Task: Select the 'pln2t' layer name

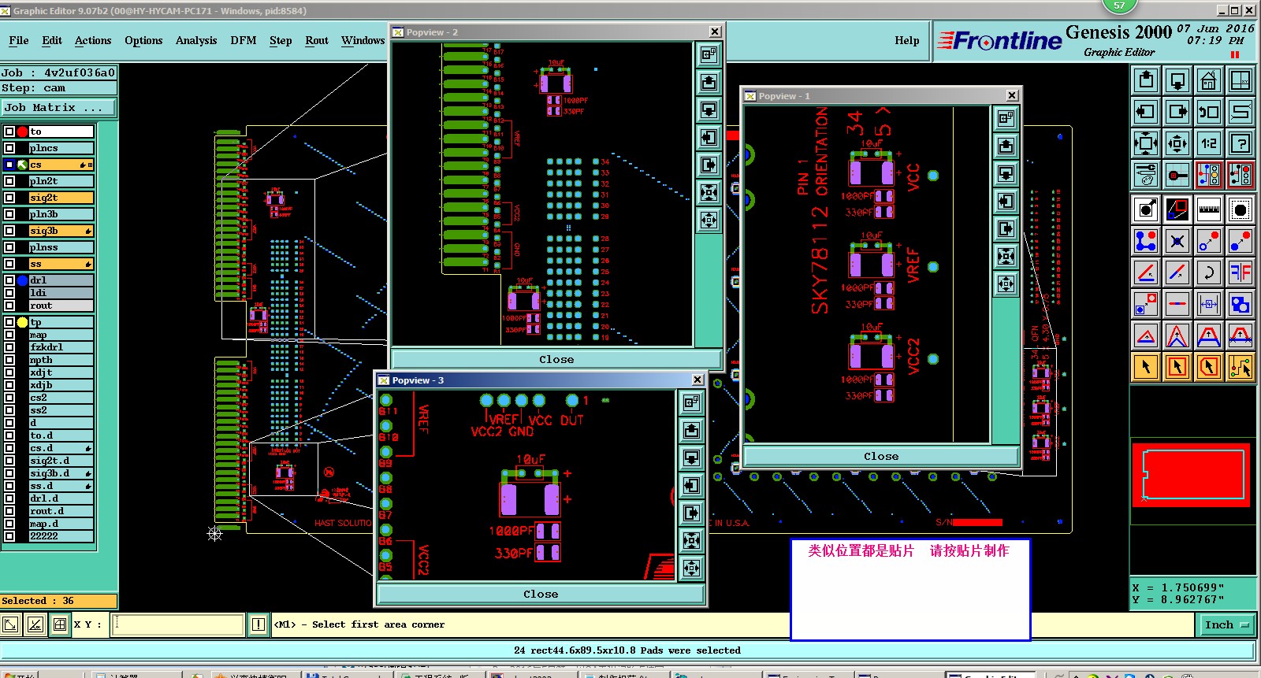Action: click(61, 181)
